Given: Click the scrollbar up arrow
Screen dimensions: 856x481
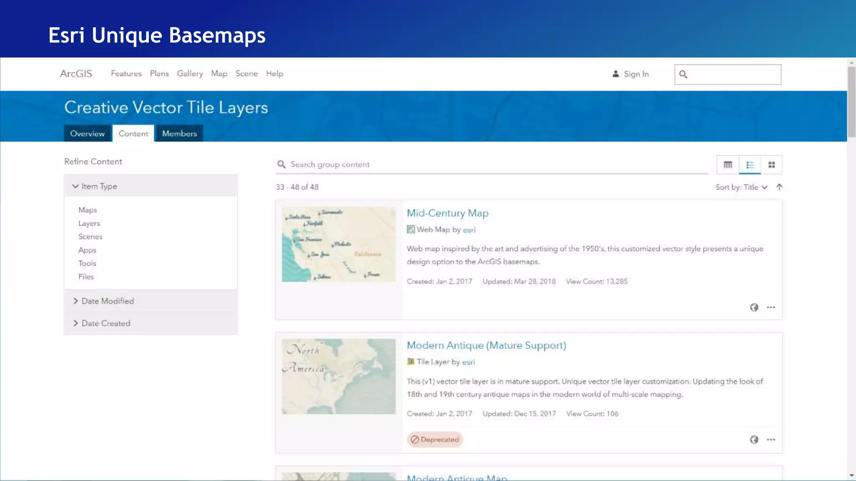Looking at the screenshot, I should tap(851, 63).
